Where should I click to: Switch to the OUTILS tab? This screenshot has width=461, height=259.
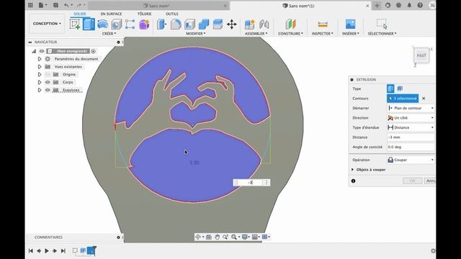coord(172,14)
